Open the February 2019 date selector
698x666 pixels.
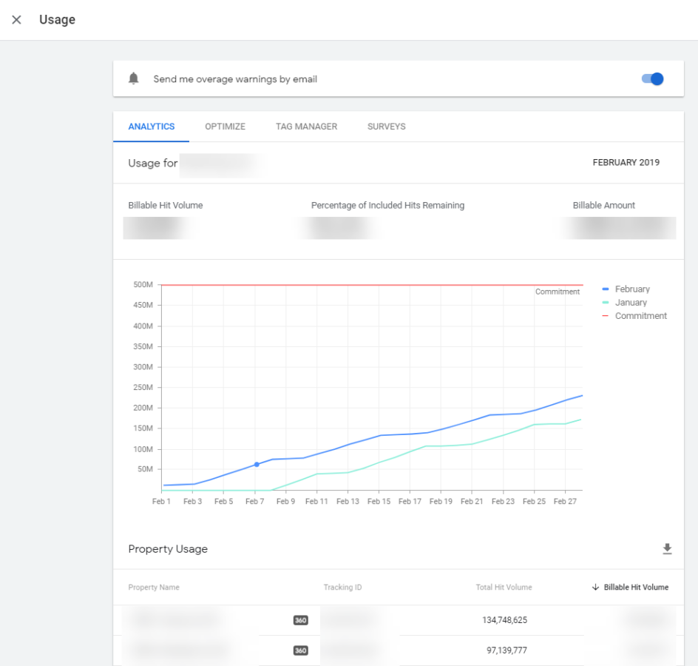626,163
